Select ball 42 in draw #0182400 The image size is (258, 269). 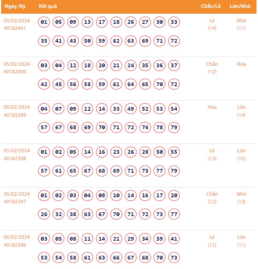click(44, 84)
